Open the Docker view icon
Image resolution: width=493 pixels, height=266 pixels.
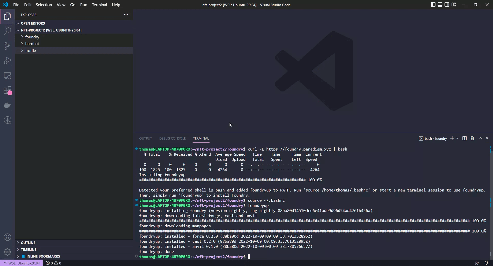click(7, 105)
